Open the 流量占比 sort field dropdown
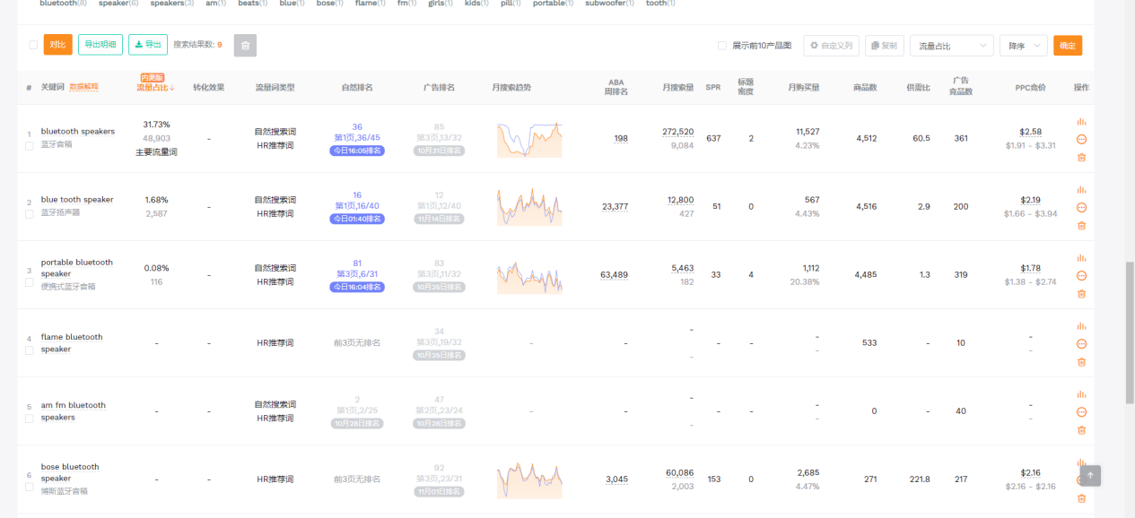 (953, 45)
